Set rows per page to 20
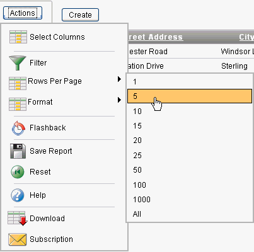Screen dimensions: 254x252 pyautogui.click(x=190, y=140)
